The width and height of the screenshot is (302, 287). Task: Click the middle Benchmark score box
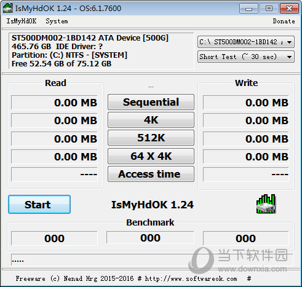[150, 238]
